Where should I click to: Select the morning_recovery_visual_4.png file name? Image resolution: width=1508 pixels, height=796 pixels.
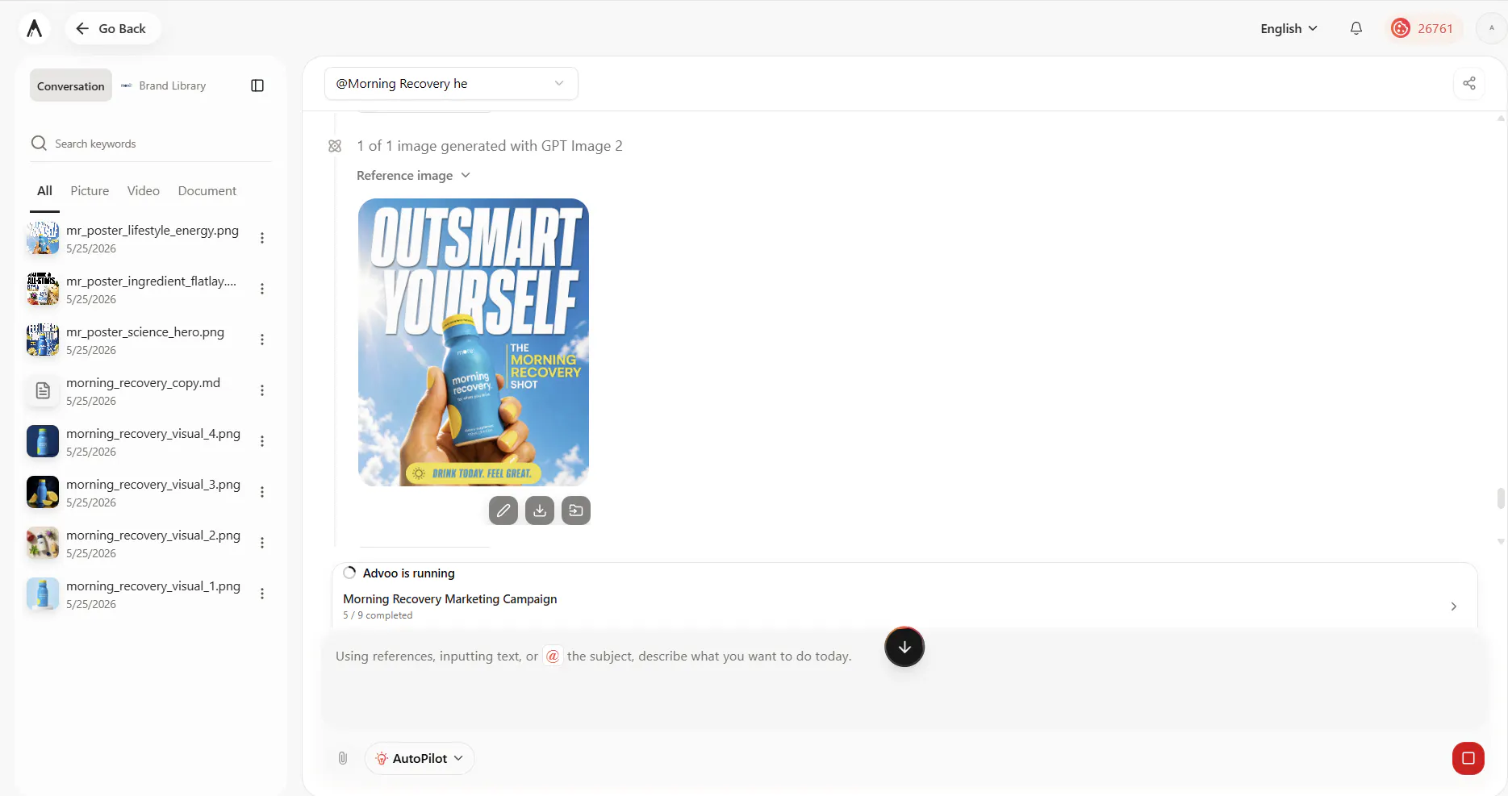(153, 434)
